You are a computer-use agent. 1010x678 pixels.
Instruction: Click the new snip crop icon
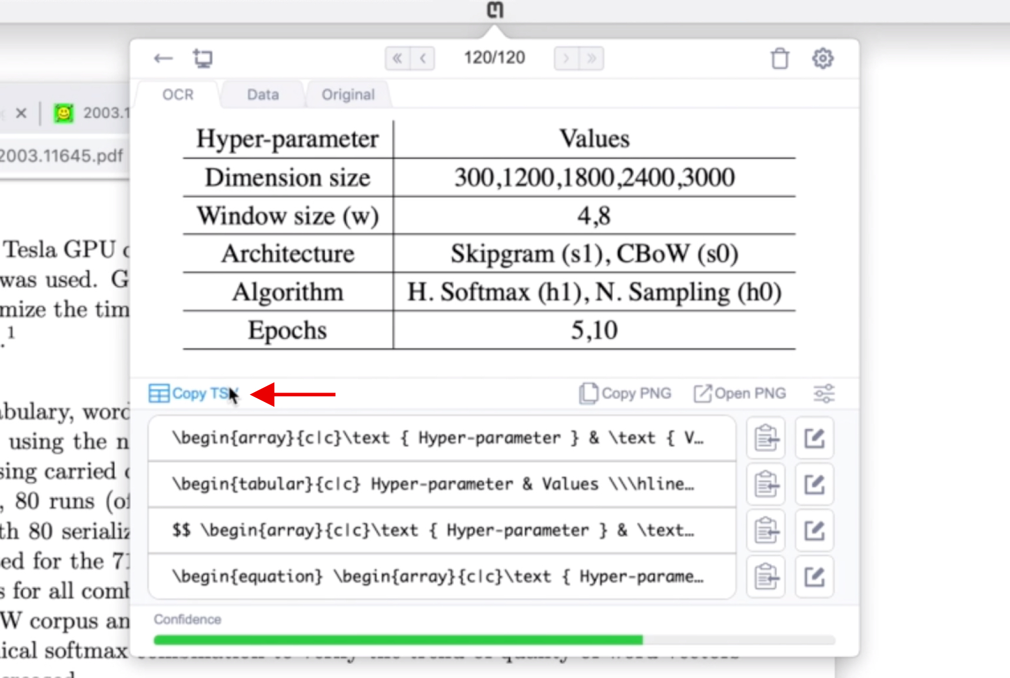[x=203, y=58]
